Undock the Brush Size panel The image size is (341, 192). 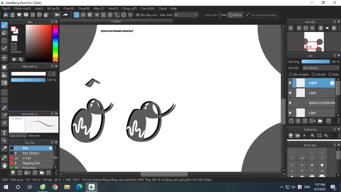tap(334, 145)
